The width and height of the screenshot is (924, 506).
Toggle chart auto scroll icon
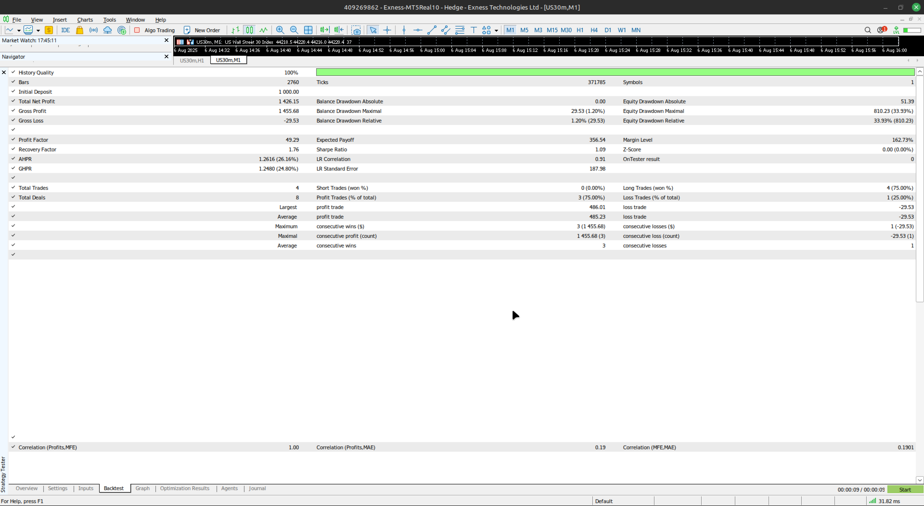tap(325, 30)
